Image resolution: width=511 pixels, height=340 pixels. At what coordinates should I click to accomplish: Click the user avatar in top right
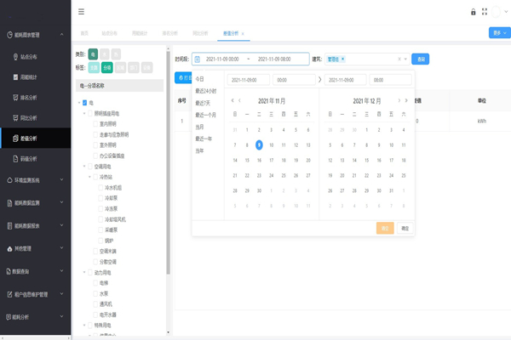[x=499, y=12]
